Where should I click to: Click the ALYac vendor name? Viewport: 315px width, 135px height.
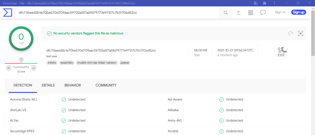[x=15, y=120]
